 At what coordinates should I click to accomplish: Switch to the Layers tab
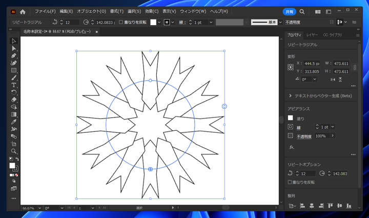point(312,35)
